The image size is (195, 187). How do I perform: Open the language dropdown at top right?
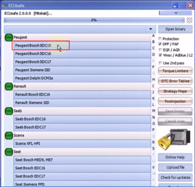pos(176,13)
